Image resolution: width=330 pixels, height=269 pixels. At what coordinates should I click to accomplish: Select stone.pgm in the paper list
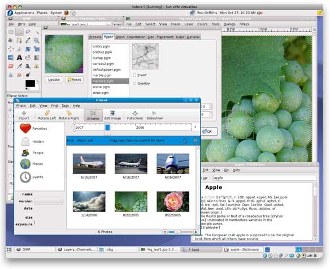pos(110,86)
